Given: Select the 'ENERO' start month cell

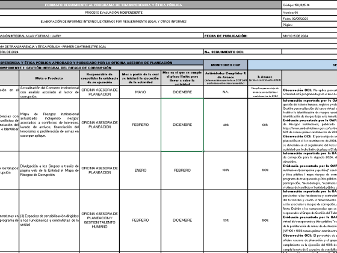Looking at the screenshot, I should click(140, 170).
